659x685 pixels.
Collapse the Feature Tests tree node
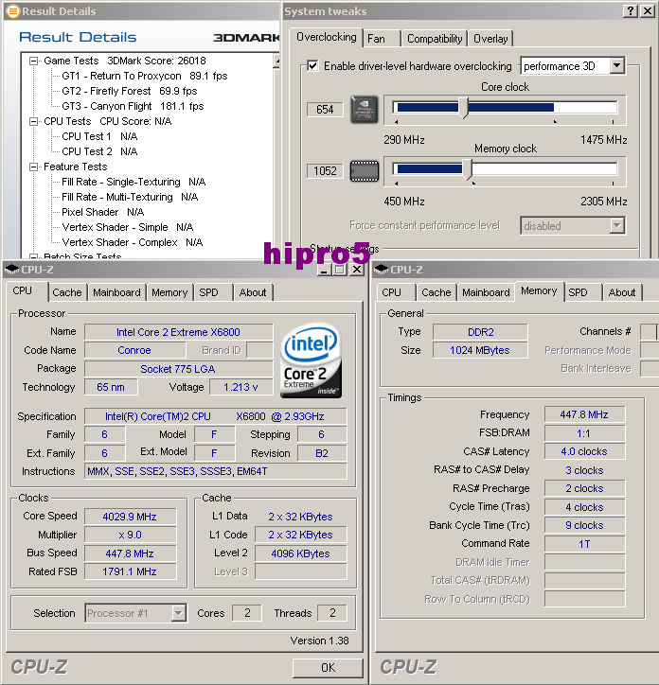[33, 167]
